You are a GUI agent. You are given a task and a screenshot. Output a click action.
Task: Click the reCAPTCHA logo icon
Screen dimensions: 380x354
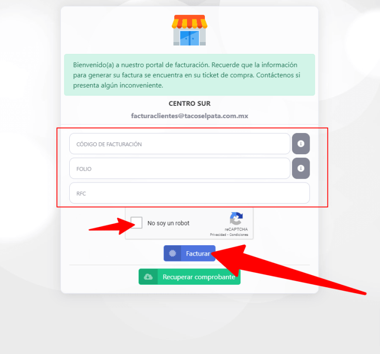[237, 219]
